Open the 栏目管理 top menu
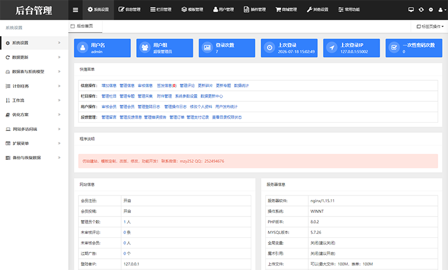Image resolution: width=448 pixels, height=270 pixels. point(161,10)
